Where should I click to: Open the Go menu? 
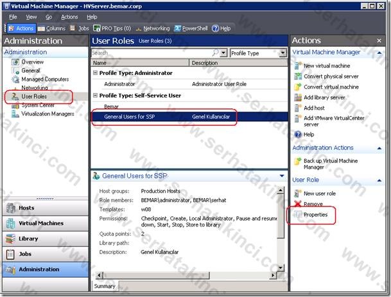pos(49,17)
